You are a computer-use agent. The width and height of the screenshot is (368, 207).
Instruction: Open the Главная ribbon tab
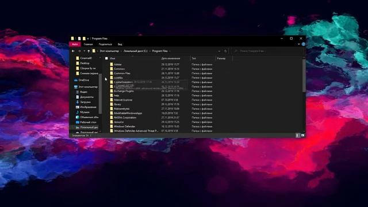[88, 44]
